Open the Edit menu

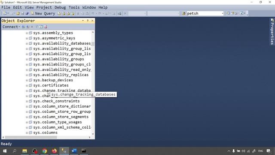(17, 7)
